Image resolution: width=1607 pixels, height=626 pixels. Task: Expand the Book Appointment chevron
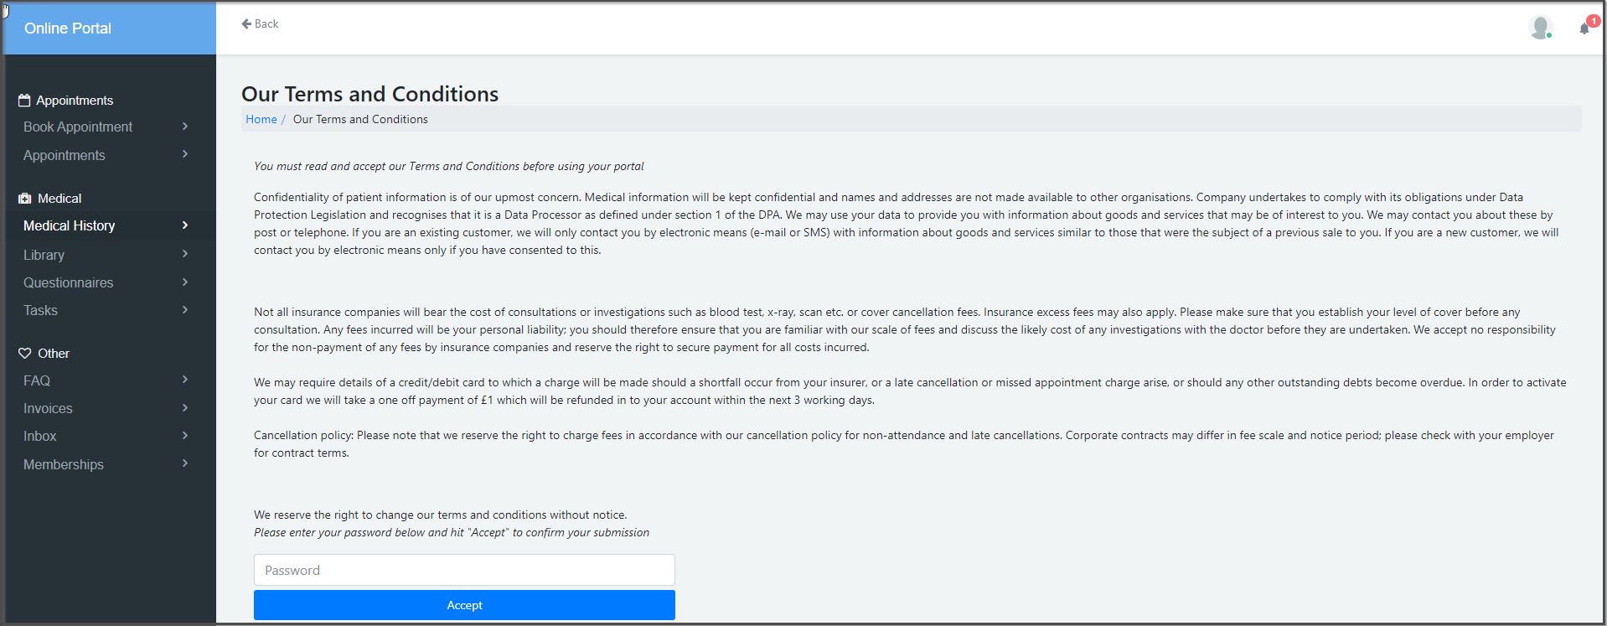pyautogui.click(x=184, y=127)
